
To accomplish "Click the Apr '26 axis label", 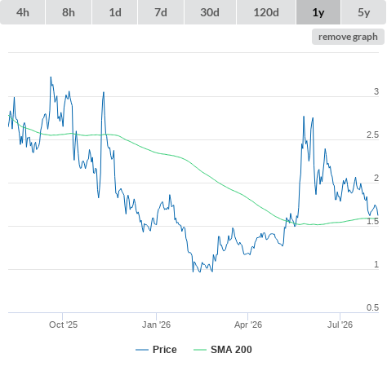I will [x=248, y=325].
